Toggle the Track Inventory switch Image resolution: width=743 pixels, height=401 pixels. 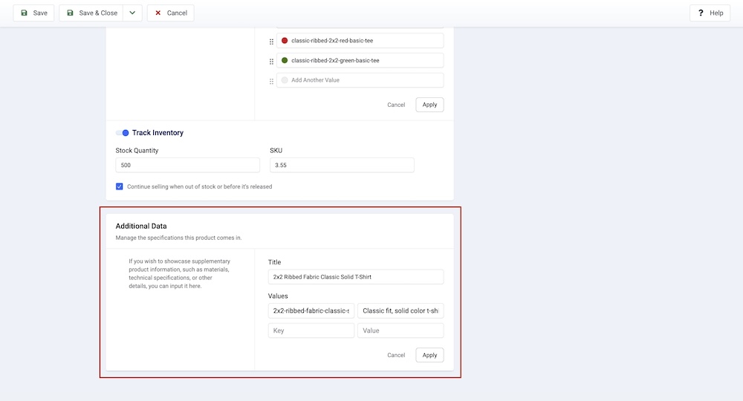point(122,133)
